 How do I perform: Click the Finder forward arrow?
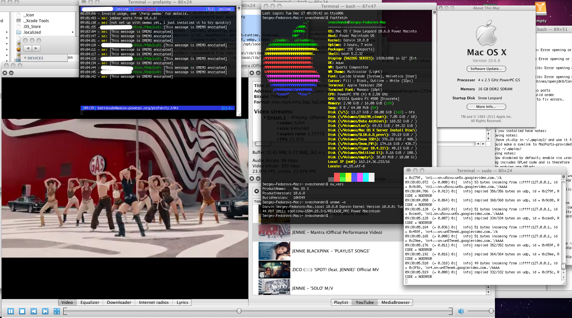(x=36, y=49)
